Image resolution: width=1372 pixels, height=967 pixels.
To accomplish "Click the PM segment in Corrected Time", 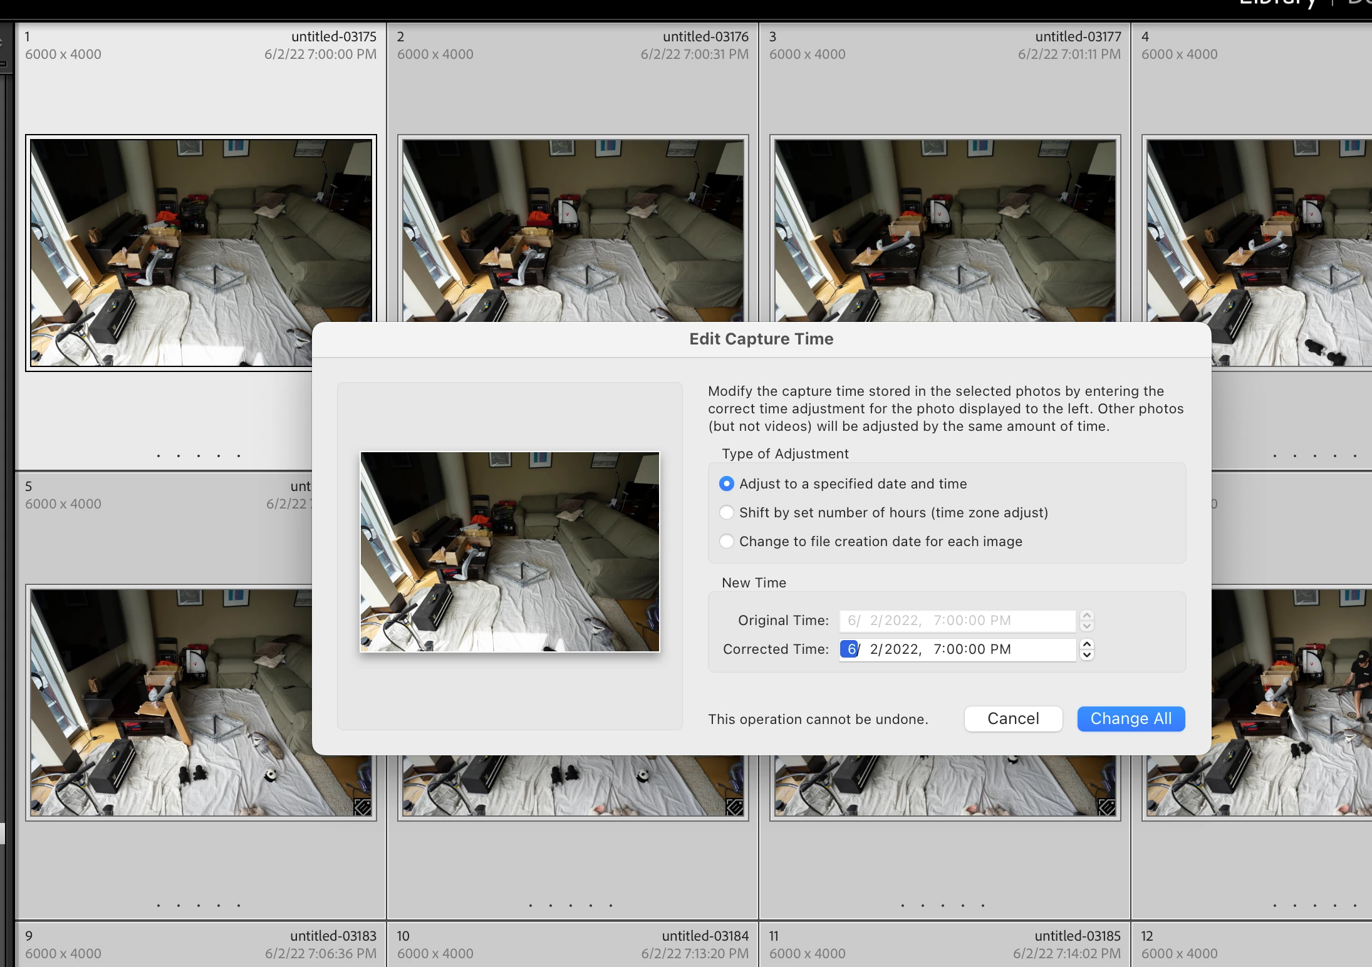I will point(1001,649).
